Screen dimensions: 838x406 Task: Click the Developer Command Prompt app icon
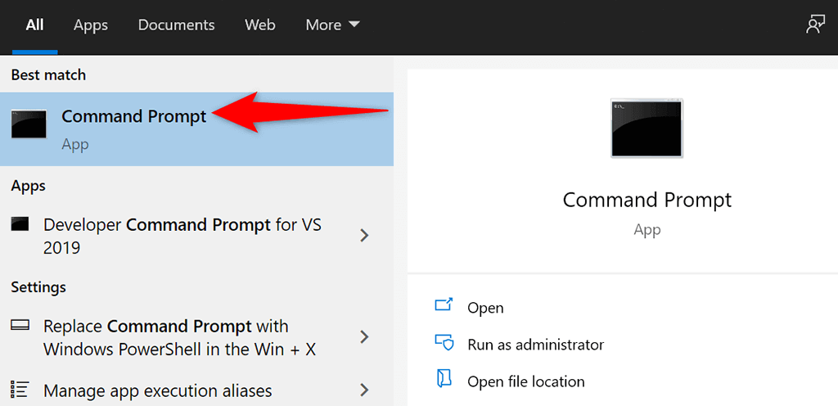tap(20, 223)
